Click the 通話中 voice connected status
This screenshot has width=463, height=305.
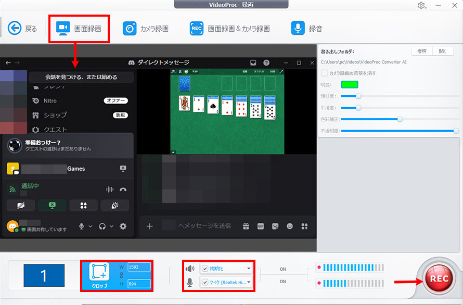coord(30,186)
